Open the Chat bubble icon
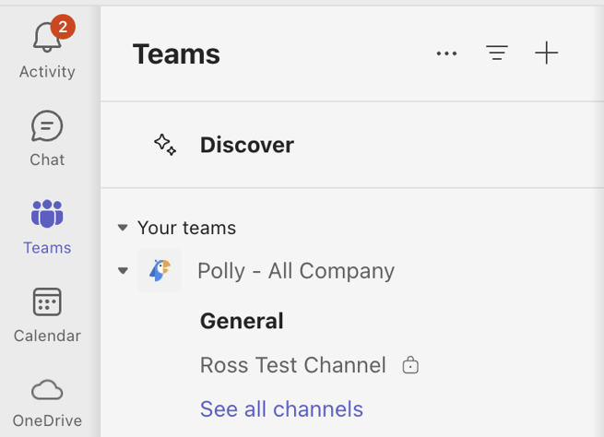Image resolution: width=604 pixels, height=437 pixels. tap(47, 126)
